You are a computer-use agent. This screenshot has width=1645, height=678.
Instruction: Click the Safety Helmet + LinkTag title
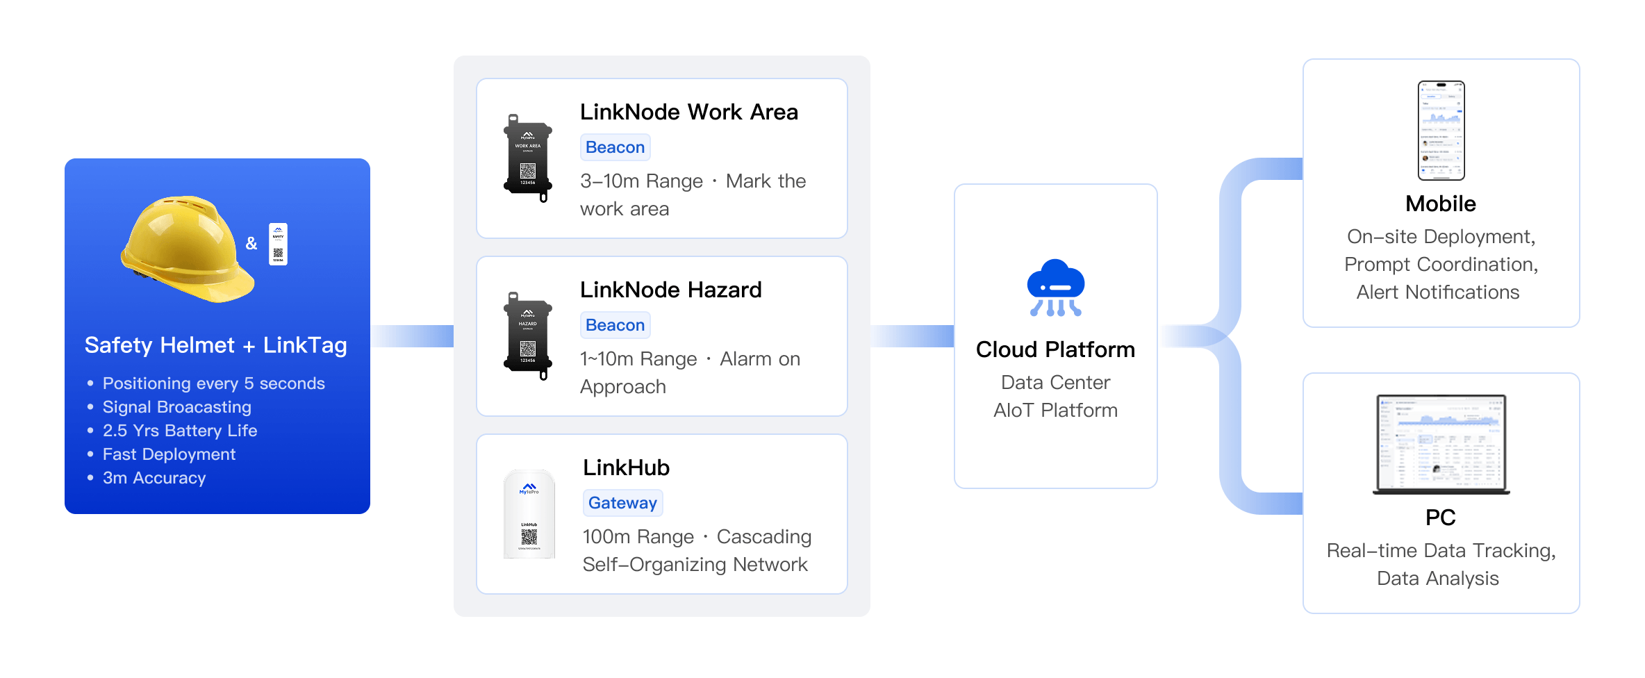215,345
